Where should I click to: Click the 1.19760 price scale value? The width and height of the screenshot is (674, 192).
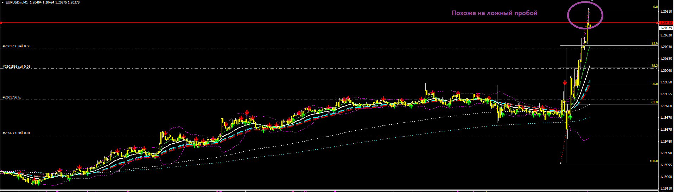[666, 106]
